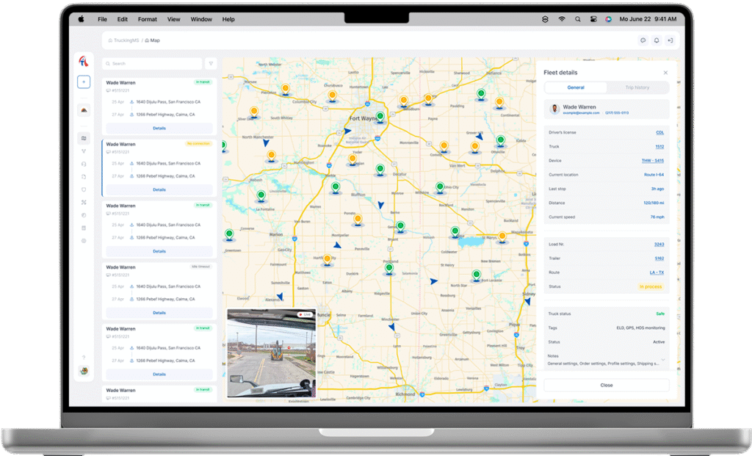
Task: Open the Format menu in menu bar
Action: 147,19
